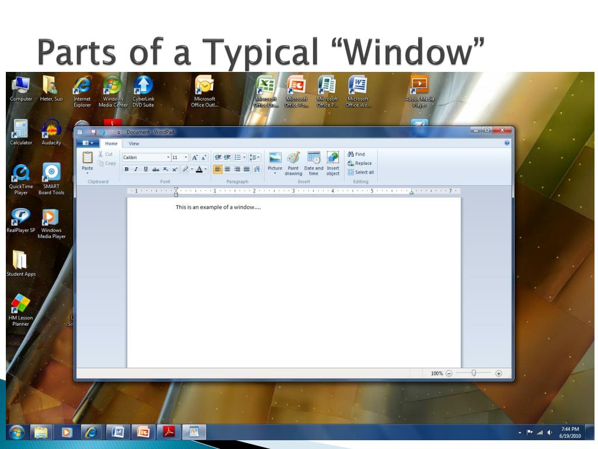Click the first-line indent marker on ruler

tap(176, 189)
